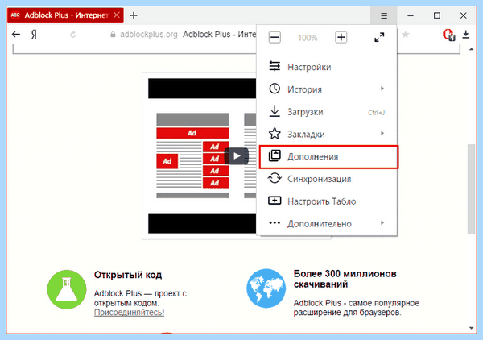Close the Adblock Plus tab

[117, 15]
